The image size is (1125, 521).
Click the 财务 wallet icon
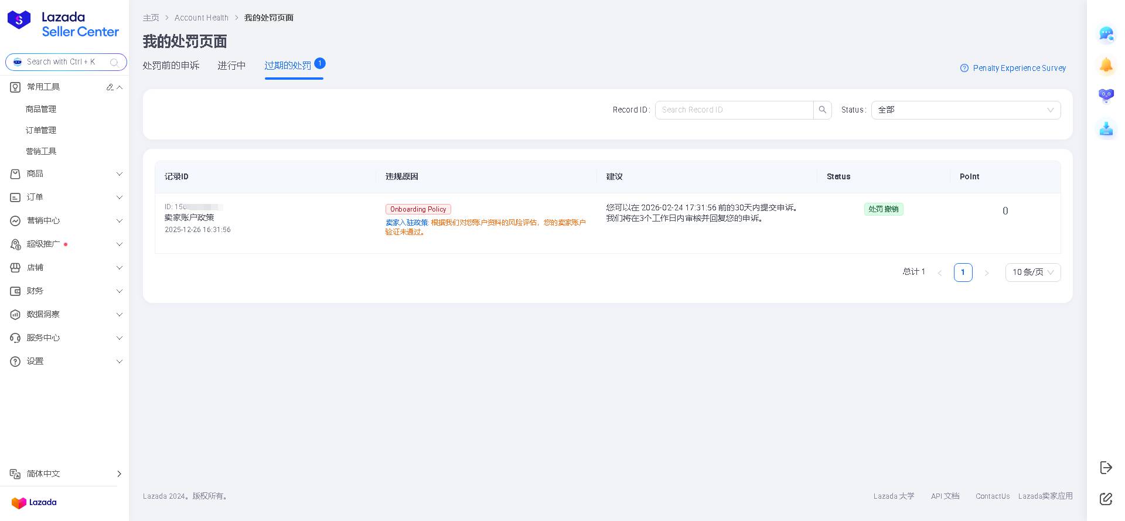[15, 291]
